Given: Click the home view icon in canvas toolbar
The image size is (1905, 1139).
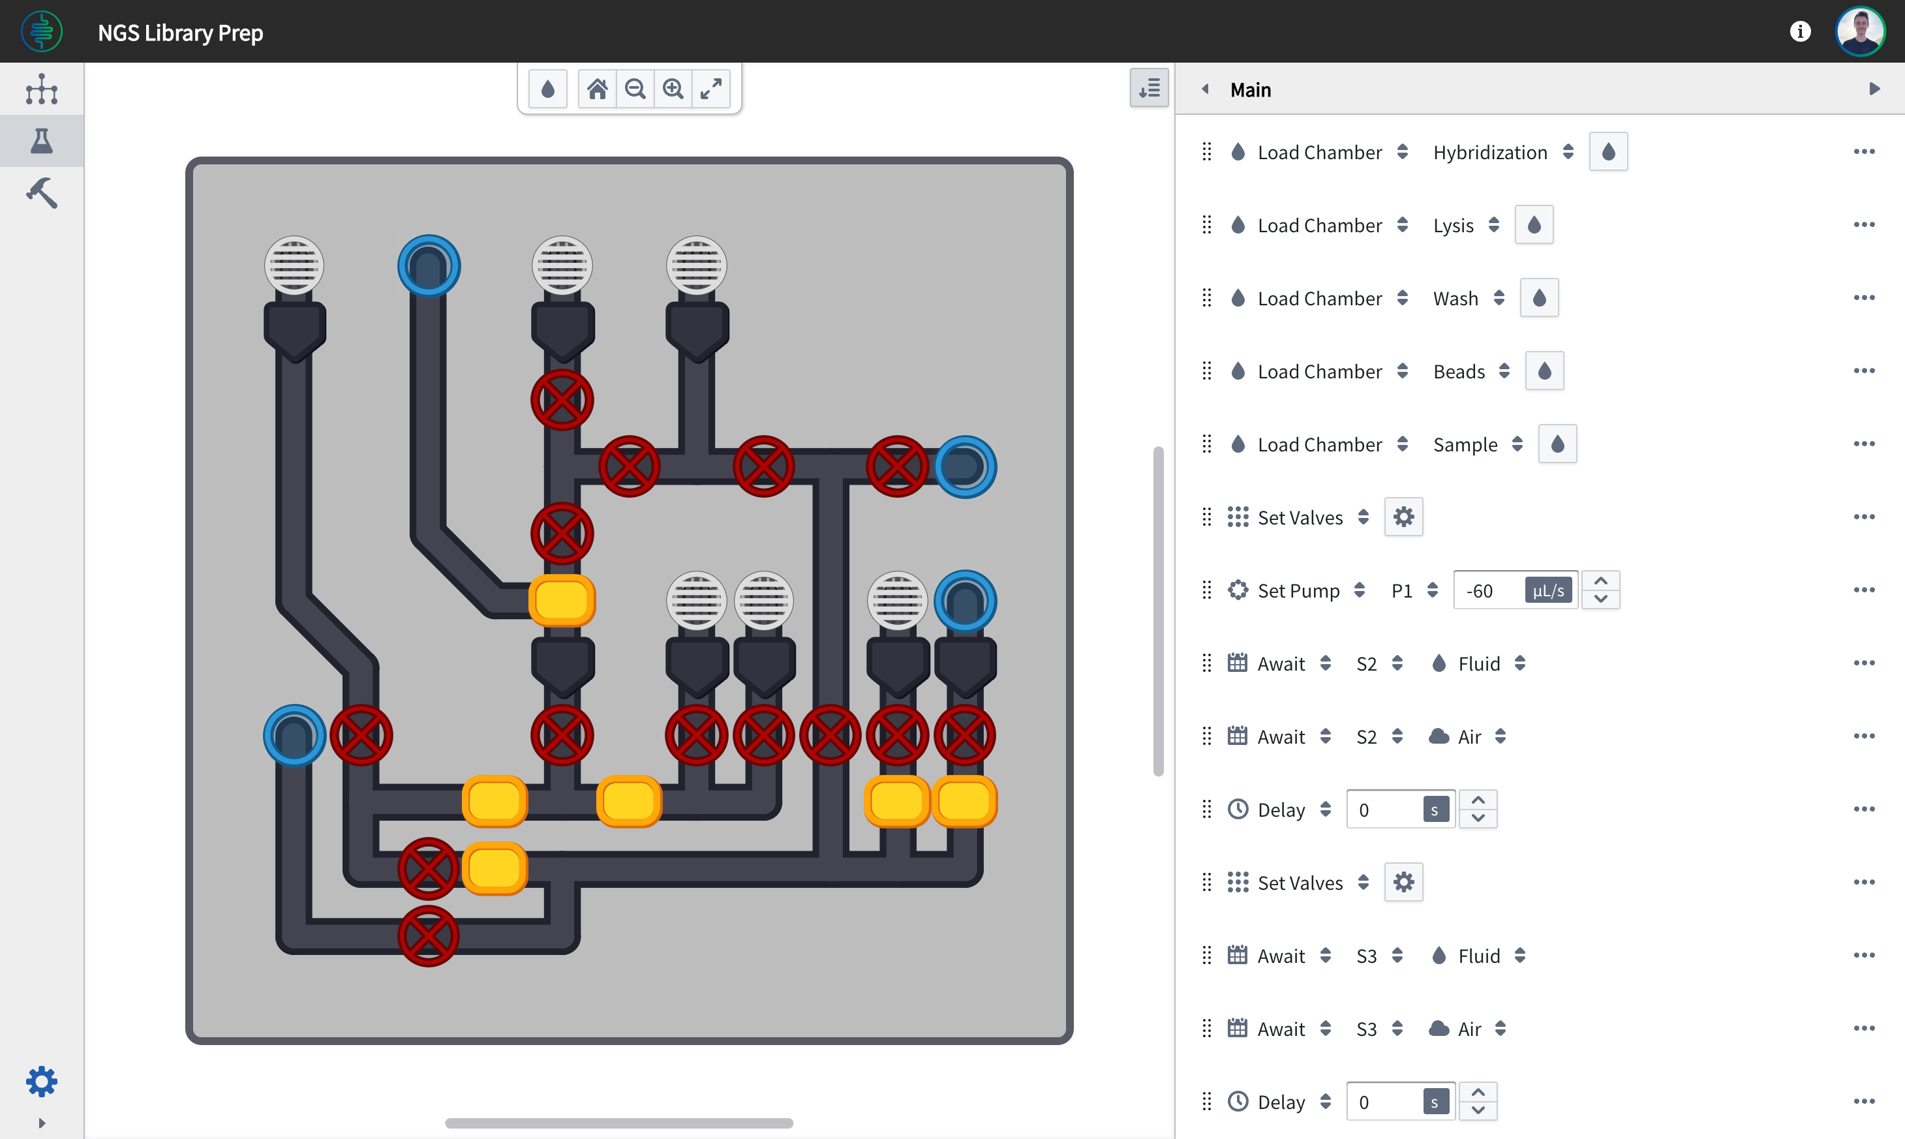Looking at the screenshot, I should (x=597, y=89).
